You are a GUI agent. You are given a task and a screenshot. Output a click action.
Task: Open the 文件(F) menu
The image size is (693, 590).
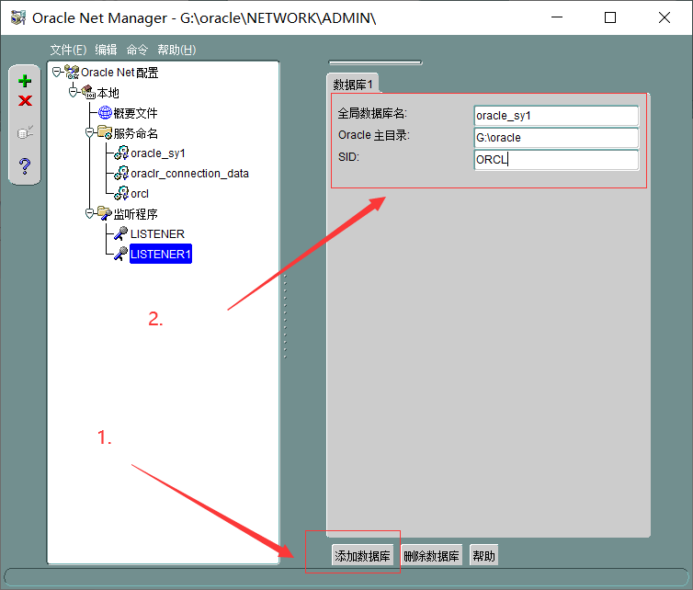[68, 50]
